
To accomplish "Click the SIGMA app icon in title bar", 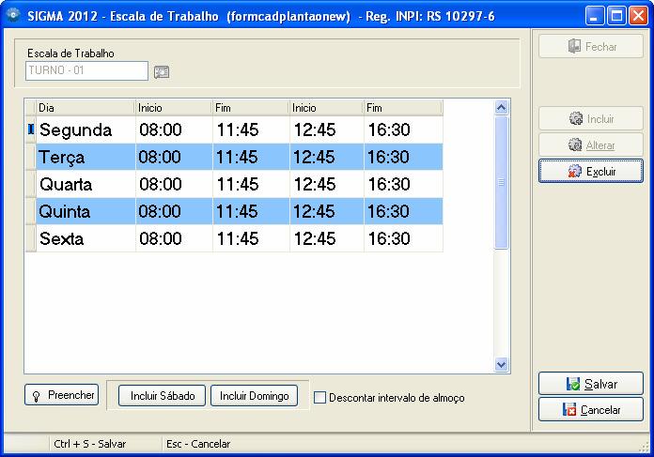I will pos(13,15).
